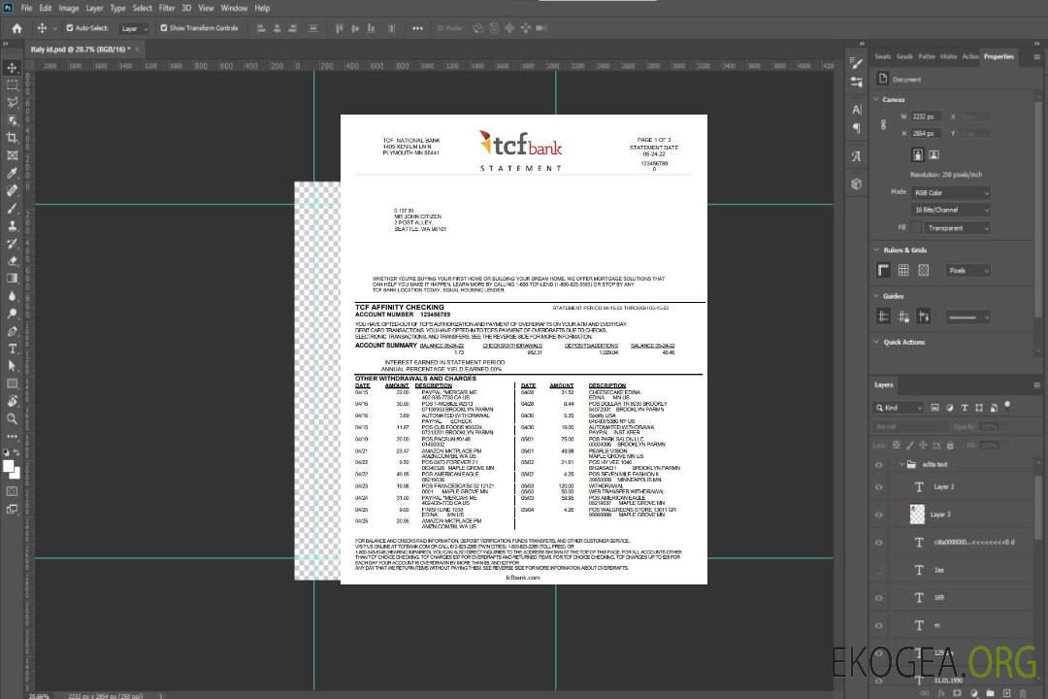
Task: Open the ruler units Pixels dropdown
Action: tap(967, 271)
